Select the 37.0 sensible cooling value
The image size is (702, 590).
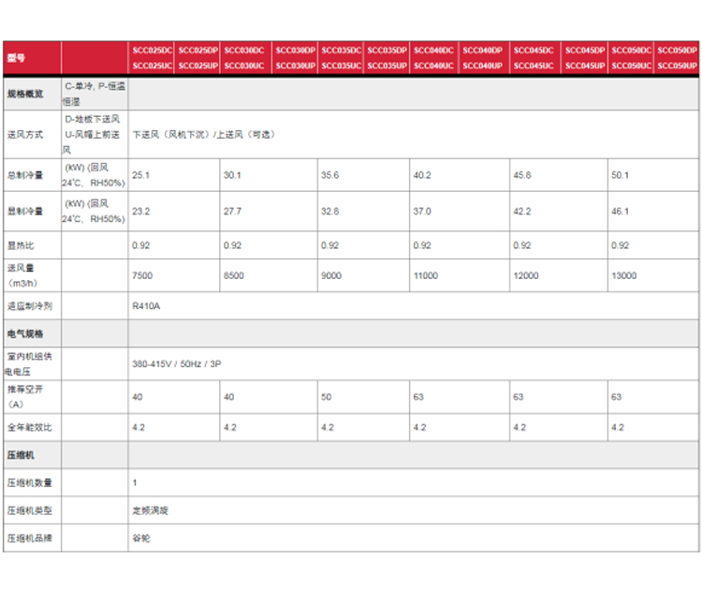(423, 212)
